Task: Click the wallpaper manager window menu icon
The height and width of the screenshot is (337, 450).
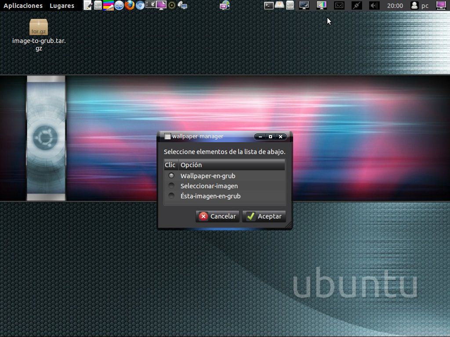Action: coord(167,136)
